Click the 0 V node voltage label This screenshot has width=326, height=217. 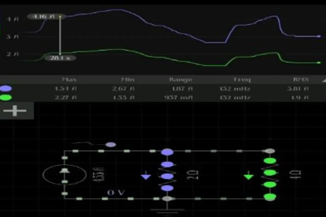click(x=116, y=193)
